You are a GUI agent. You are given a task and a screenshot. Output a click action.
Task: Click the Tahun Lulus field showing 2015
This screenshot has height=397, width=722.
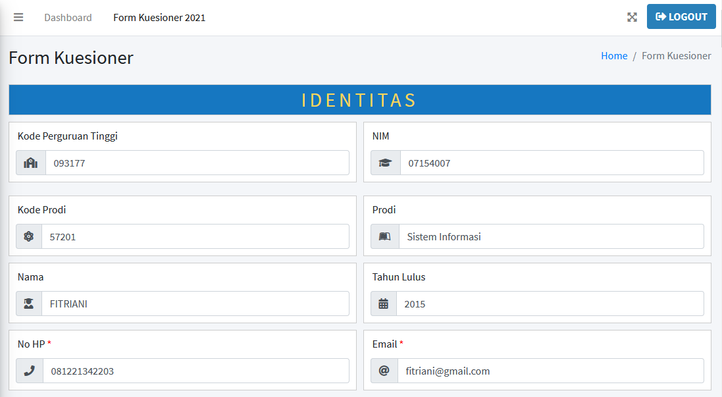[550, 304]
